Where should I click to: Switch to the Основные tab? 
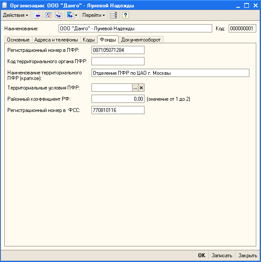tap(18, 40)
